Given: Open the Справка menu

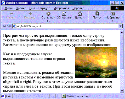Looking at the screenshot, I should point(78,8).
